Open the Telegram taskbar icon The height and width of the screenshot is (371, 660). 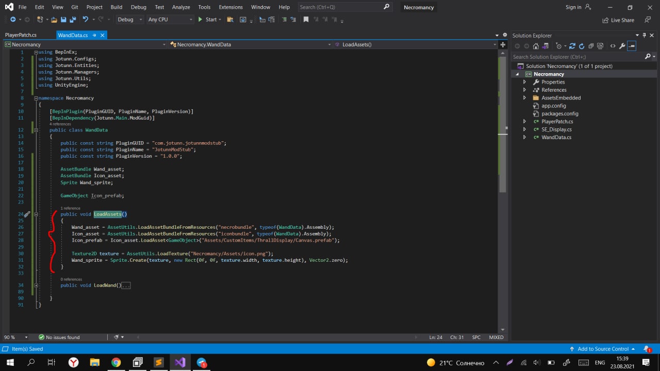202,362
